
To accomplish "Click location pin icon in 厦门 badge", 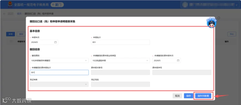I will click(53, 5).
